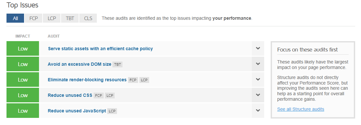The width and height of the screenshot is (361, 125).
Task: Expand the cache policy audit chevron
Action: [258, 48]
